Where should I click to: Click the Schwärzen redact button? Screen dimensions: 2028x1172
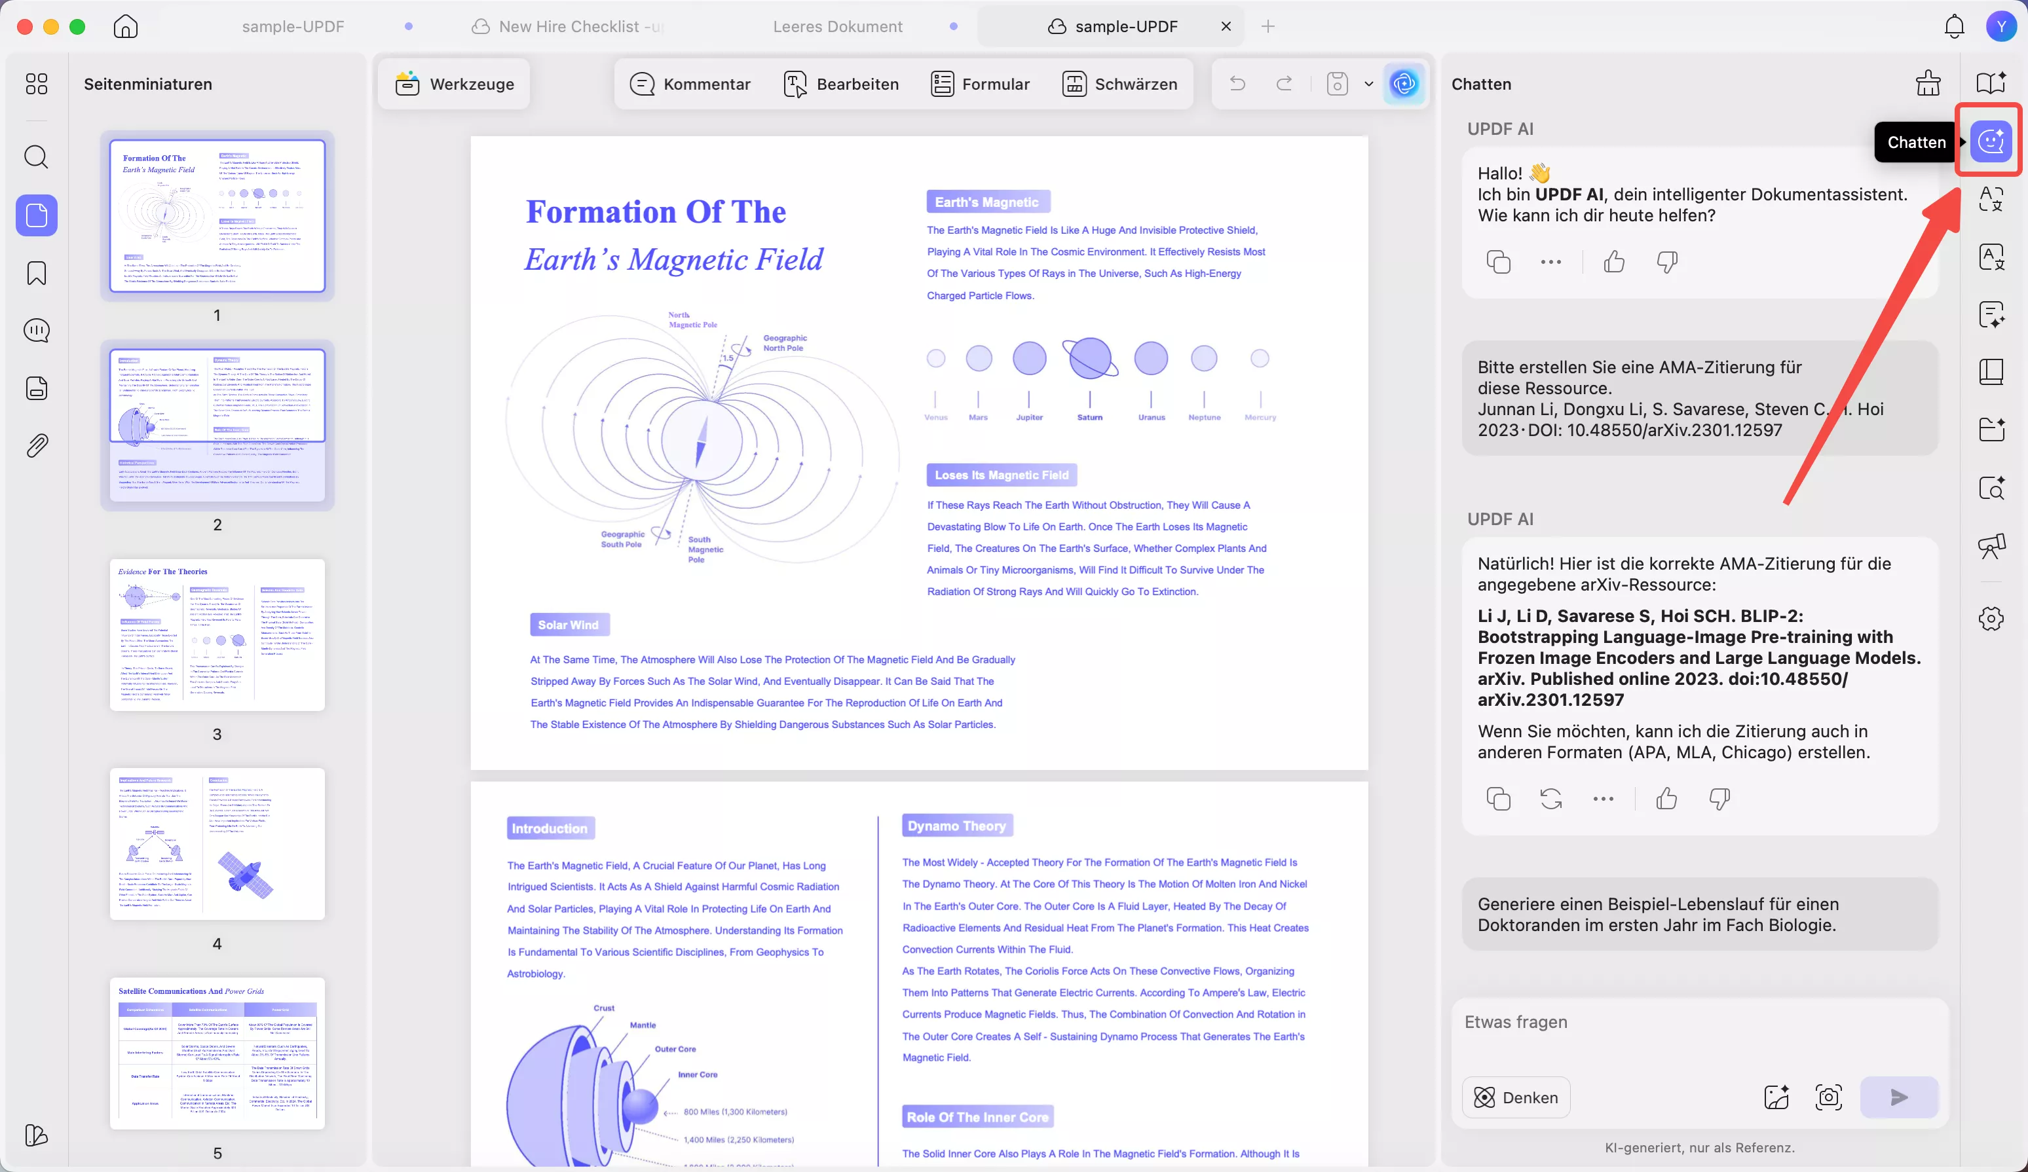1119,84
